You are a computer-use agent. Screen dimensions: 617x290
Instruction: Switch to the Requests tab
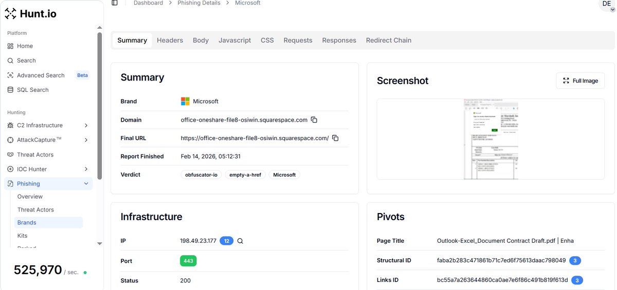click(x=298, y=41)
